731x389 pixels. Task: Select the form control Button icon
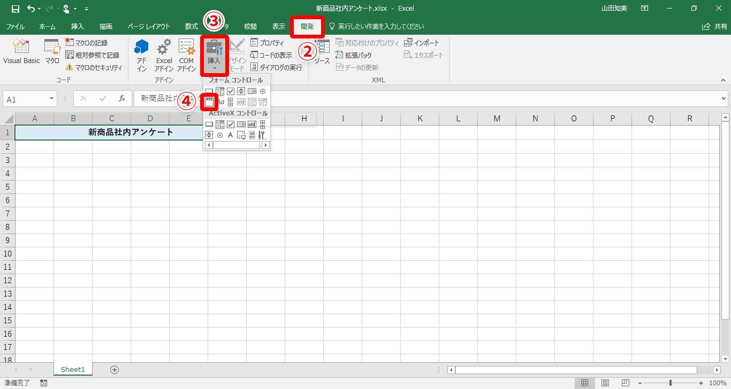click(x=209, y=91)
